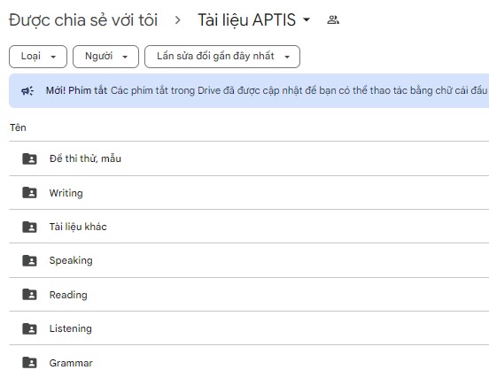Image resolution: width=489 pixels, height=370 pixels.
Task: Click the Reading shared folder icon
Action: 29,295
